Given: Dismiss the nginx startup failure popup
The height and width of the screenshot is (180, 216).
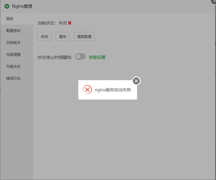Looking at the screenshot, I should [136, 81].
